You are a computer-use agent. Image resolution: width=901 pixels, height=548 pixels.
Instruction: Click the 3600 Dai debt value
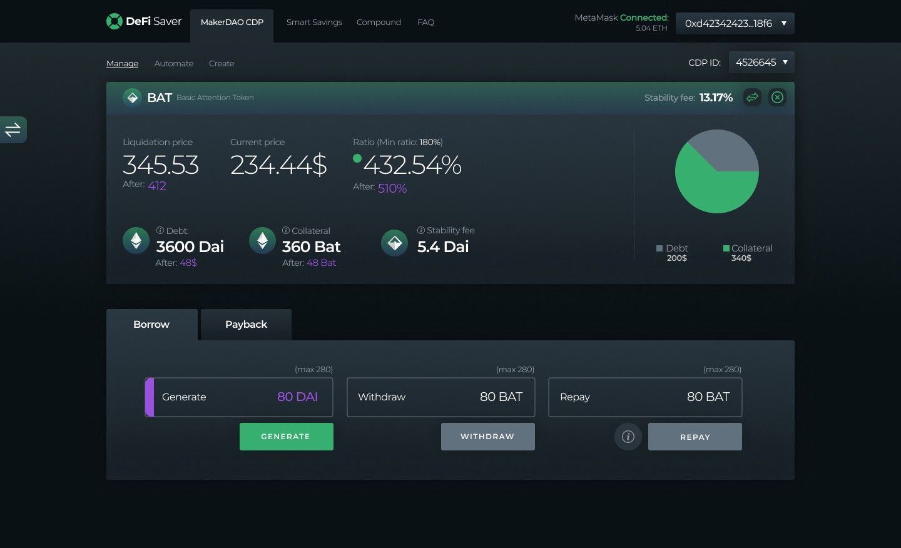(190, 246)
